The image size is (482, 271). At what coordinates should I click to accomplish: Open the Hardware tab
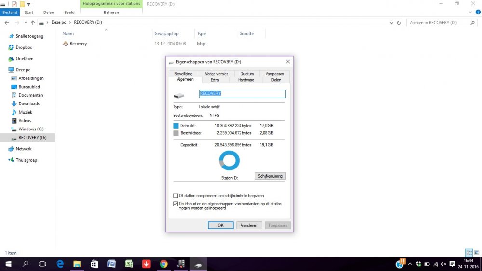pyautogui.click(x=246, y=80)
